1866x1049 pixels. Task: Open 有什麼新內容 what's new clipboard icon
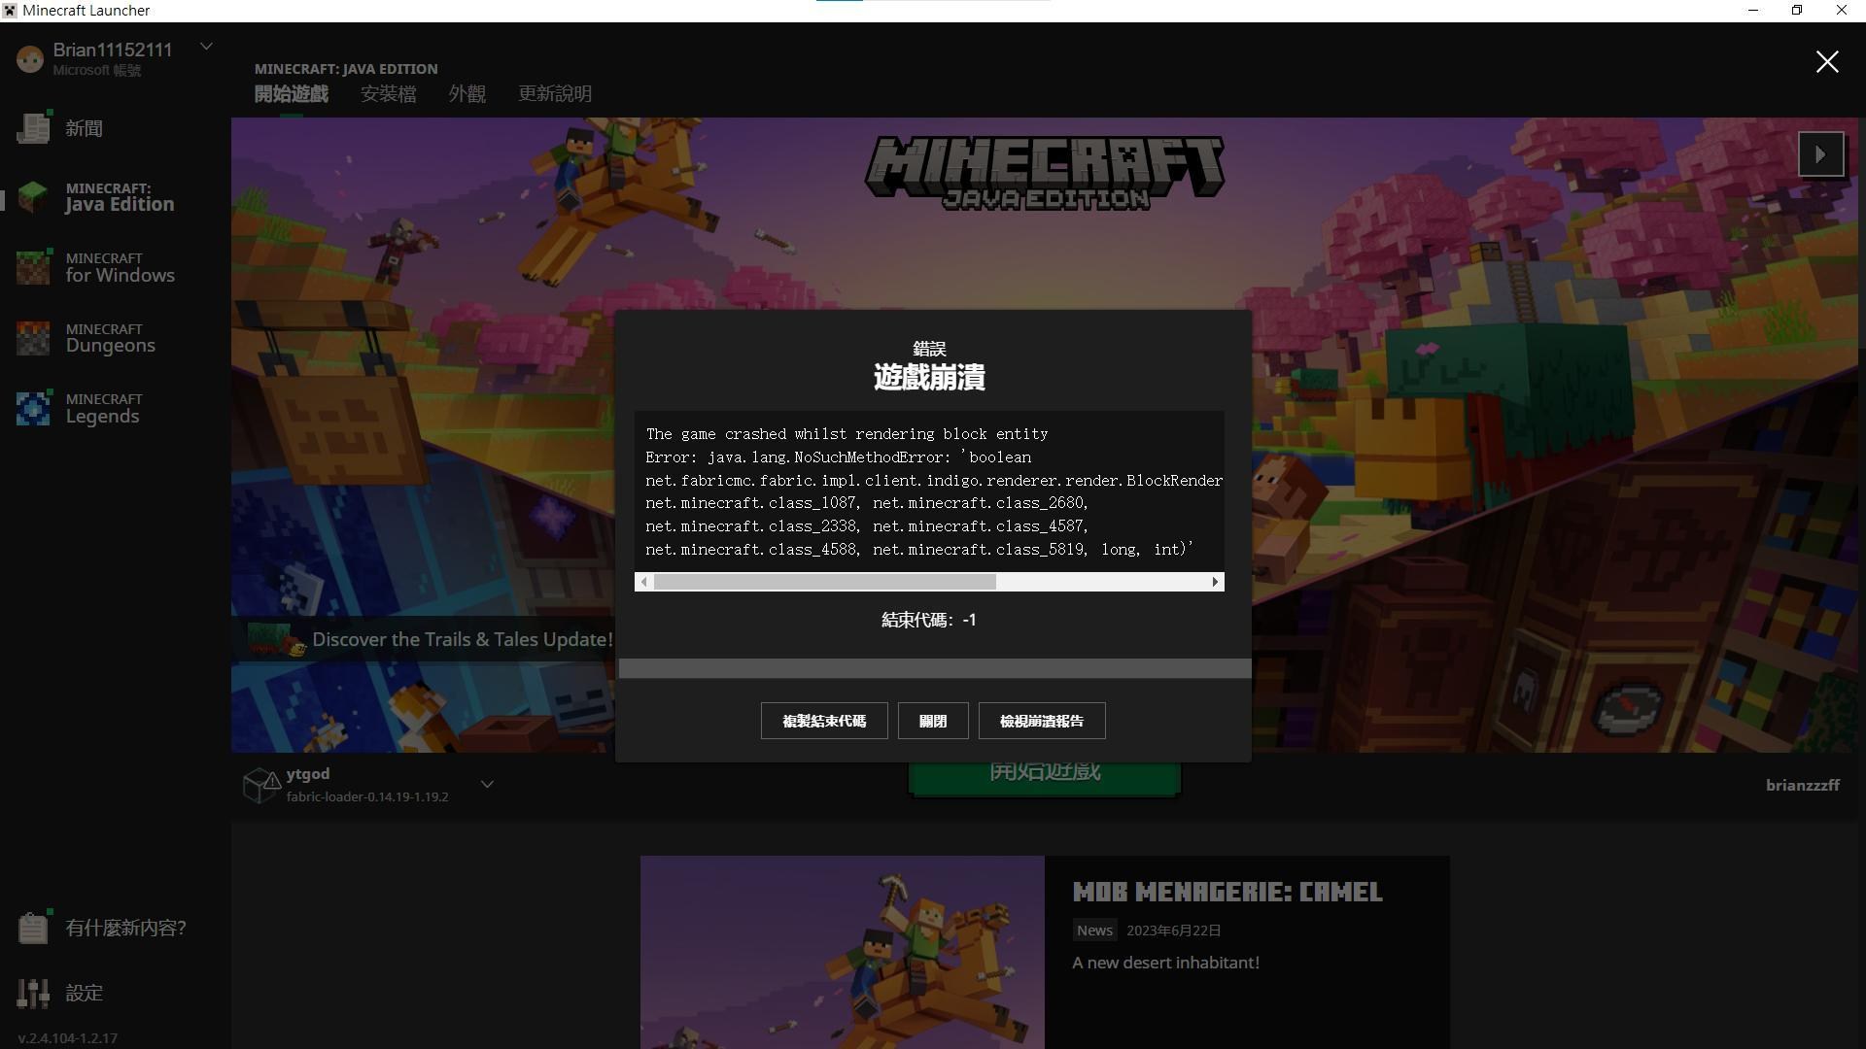(33, 928)
